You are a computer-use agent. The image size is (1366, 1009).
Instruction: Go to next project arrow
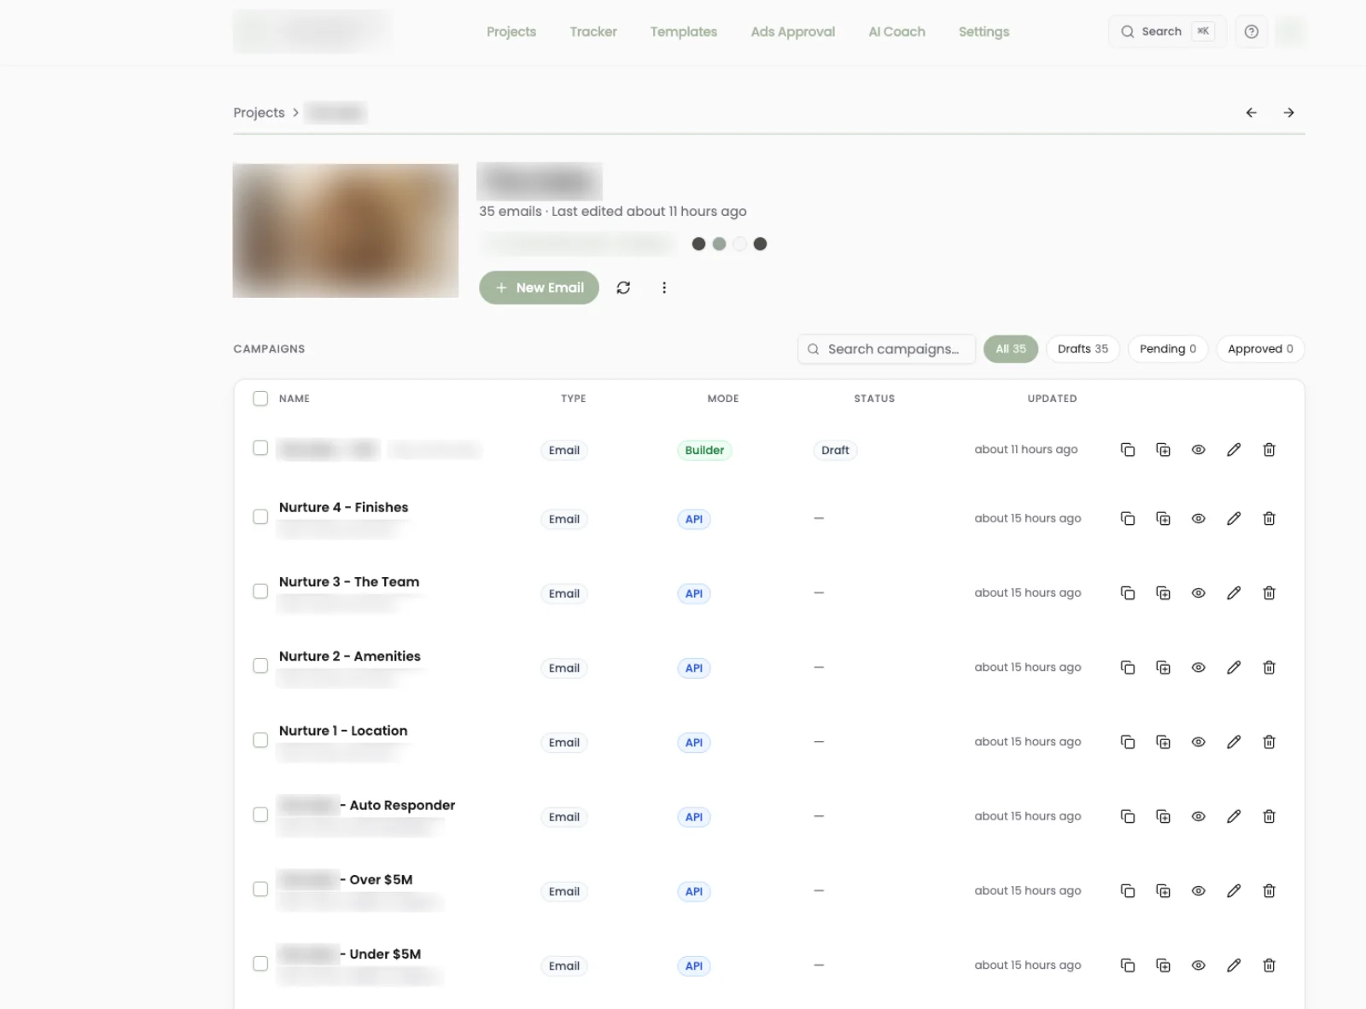coord(1289,113)
